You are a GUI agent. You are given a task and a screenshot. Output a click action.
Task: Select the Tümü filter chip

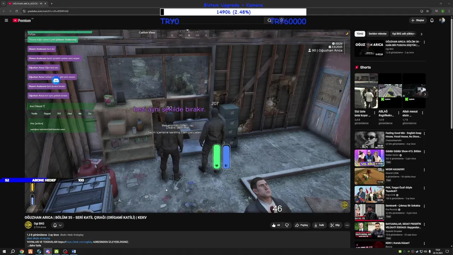click(x=360, y=34)
